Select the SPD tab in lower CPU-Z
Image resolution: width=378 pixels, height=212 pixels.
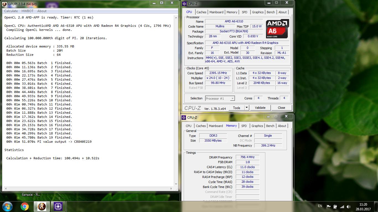click(244, 126)
